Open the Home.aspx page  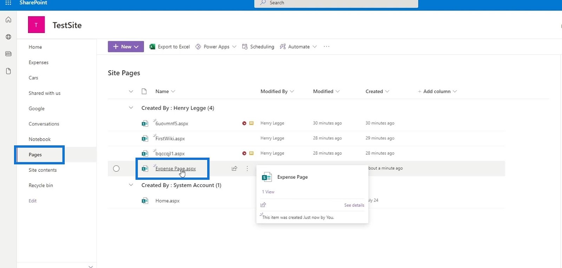(168, 201)
